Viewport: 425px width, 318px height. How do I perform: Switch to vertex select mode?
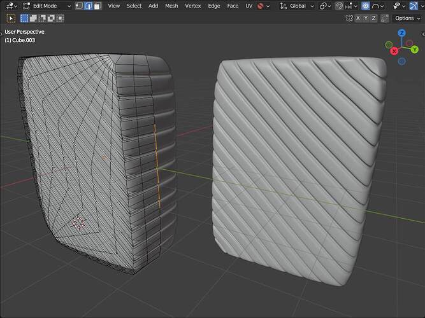(x=79, y=6)
